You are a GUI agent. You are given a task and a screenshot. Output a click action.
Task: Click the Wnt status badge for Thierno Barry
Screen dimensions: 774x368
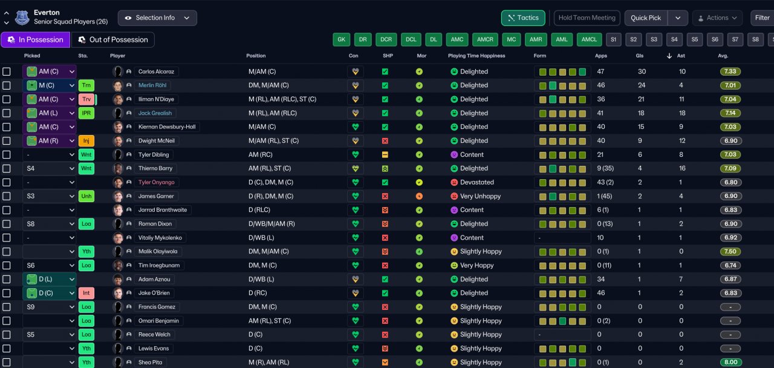[x=86, y=169]
